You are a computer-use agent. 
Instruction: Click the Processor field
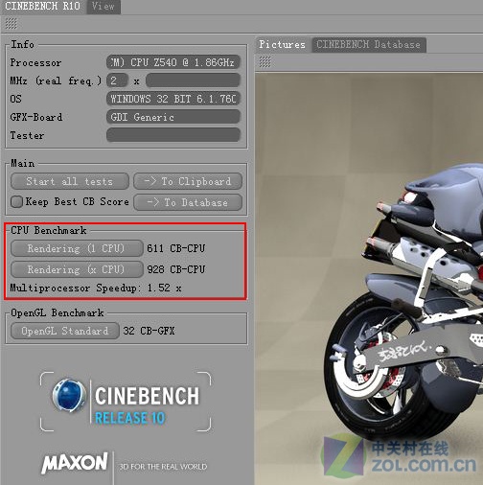(x=173, y=62)
